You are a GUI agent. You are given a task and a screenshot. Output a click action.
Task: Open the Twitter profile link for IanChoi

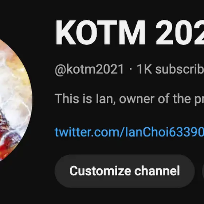click(x=129, y=132)
